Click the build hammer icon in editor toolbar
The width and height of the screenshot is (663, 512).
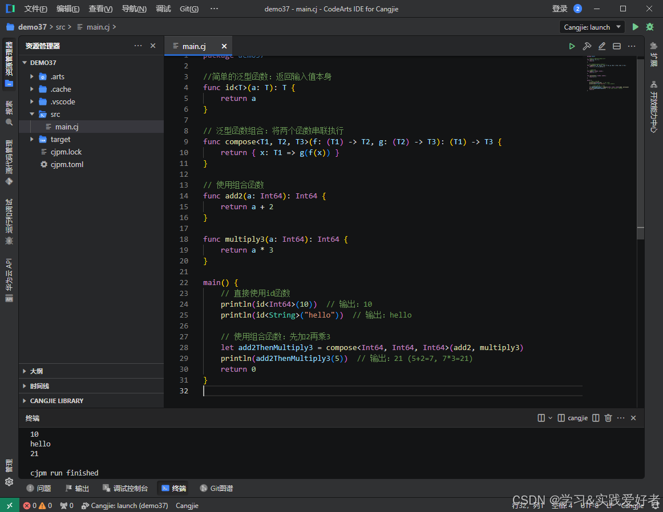587,46
